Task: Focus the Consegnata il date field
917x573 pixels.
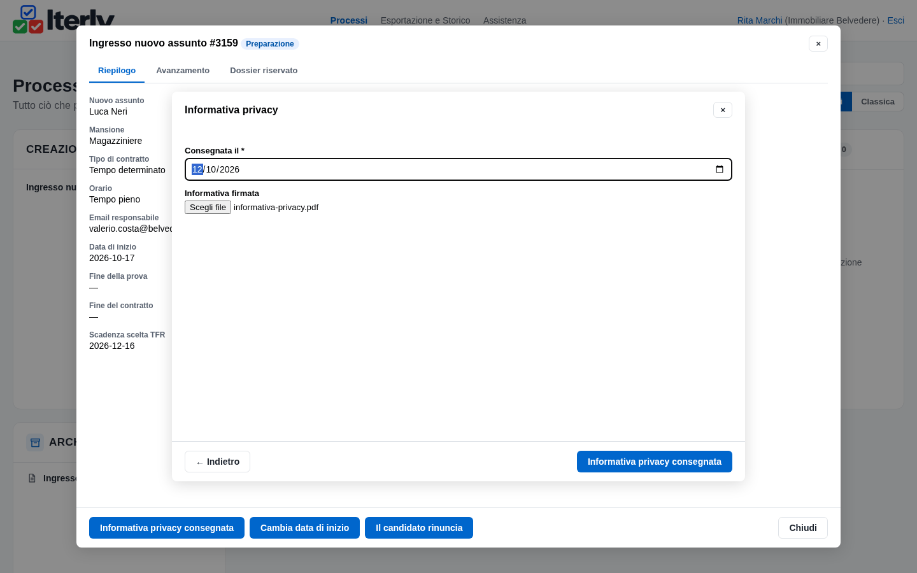Action: click(458, 169)
